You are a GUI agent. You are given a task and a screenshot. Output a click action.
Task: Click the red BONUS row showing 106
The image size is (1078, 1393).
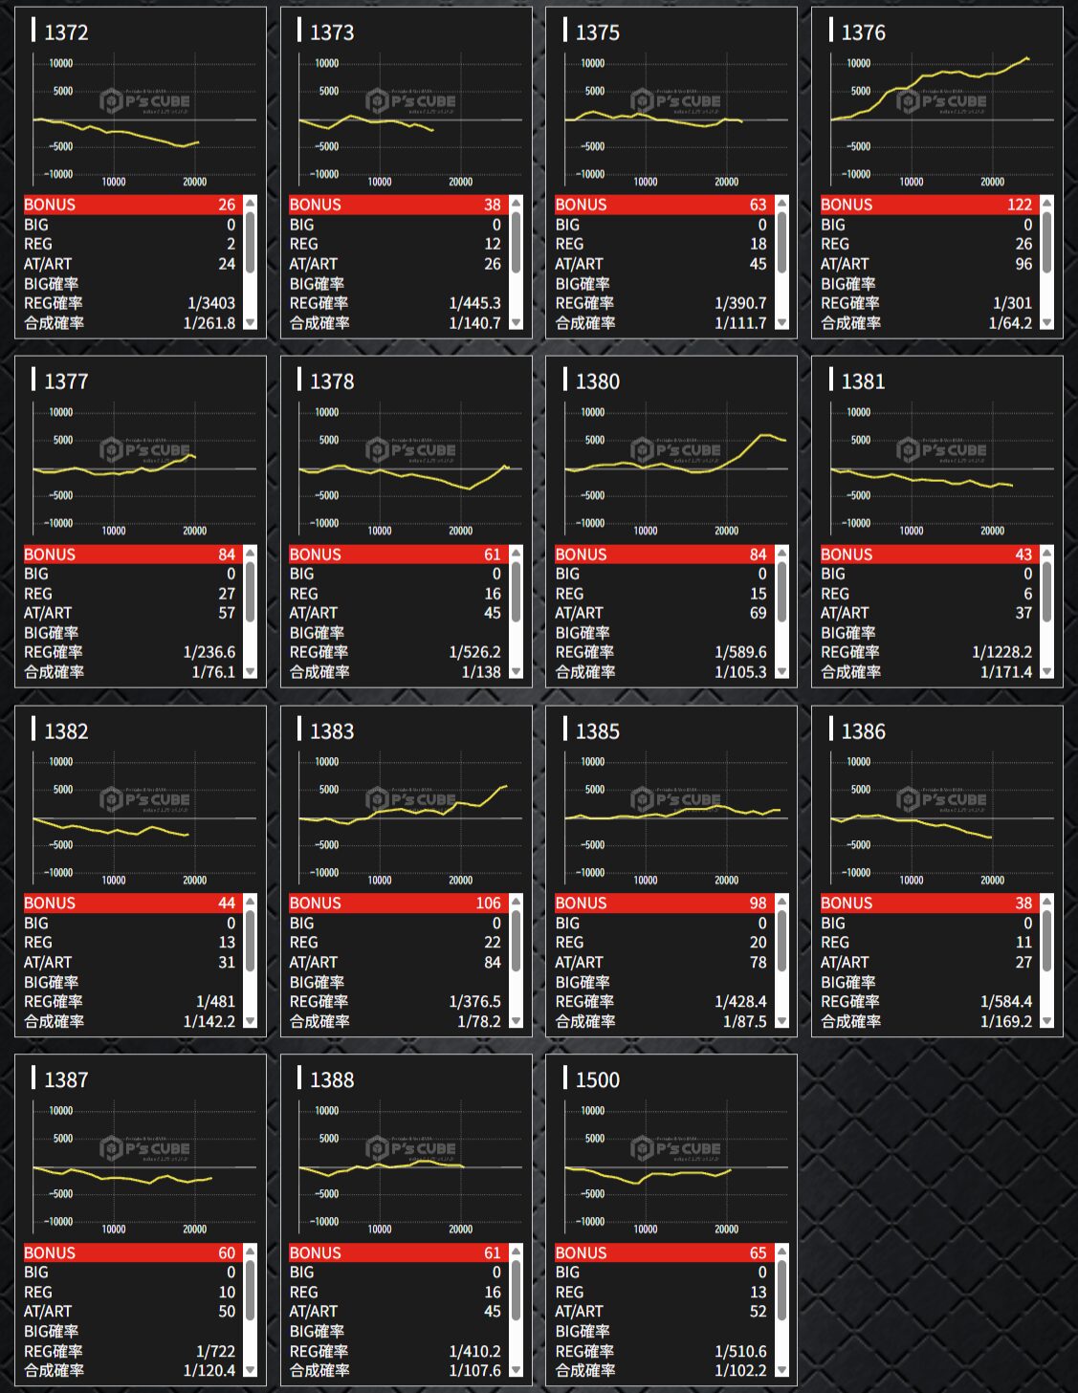pyautogui.click(x=395, y=903)
